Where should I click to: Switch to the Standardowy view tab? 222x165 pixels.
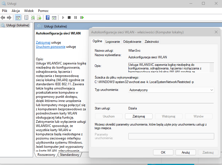tap(69, 155)
